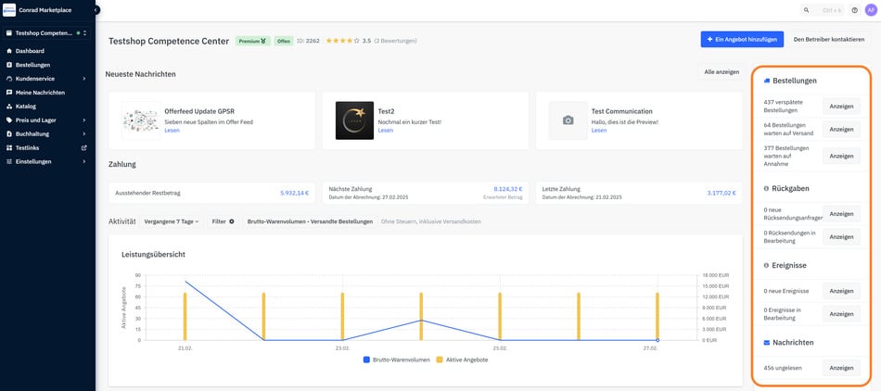
Task: Click Lesen under Test2
Action: [386, 130]
